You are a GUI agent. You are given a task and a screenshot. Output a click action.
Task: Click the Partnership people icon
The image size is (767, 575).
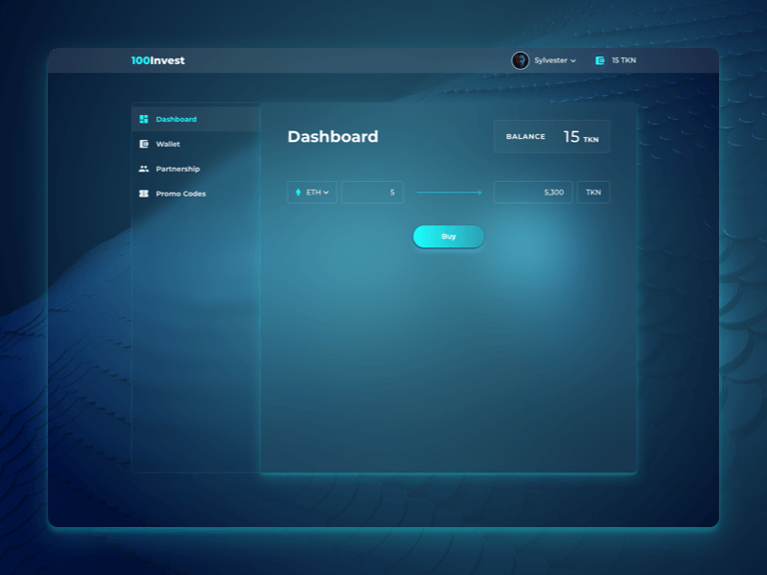(x=144, y=169)
